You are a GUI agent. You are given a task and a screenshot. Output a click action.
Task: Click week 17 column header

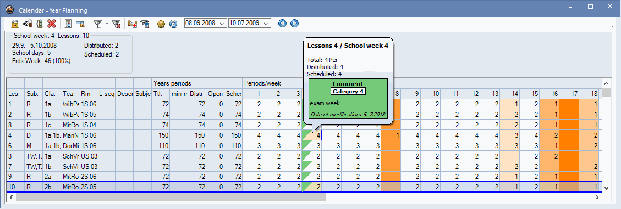569,94
